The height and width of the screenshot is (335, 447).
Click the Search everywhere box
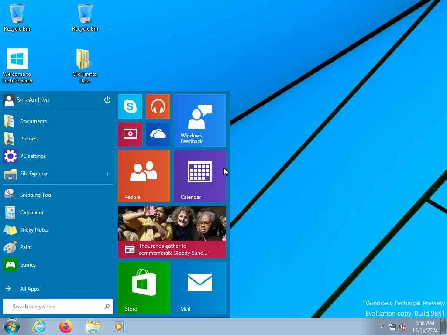point(58,307)
